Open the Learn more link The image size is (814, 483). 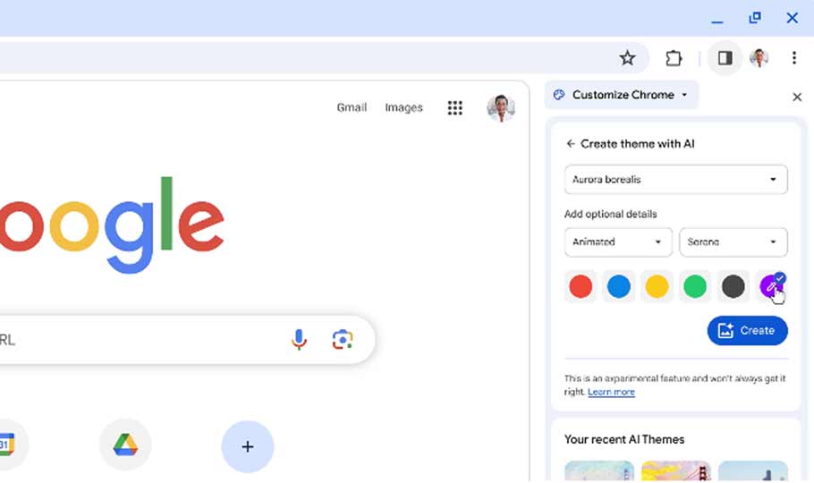[x=611, y=392]
